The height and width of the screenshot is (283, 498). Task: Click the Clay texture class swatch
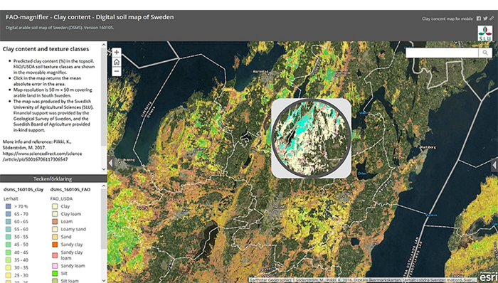pyautogui.click(x=55, y=206)
